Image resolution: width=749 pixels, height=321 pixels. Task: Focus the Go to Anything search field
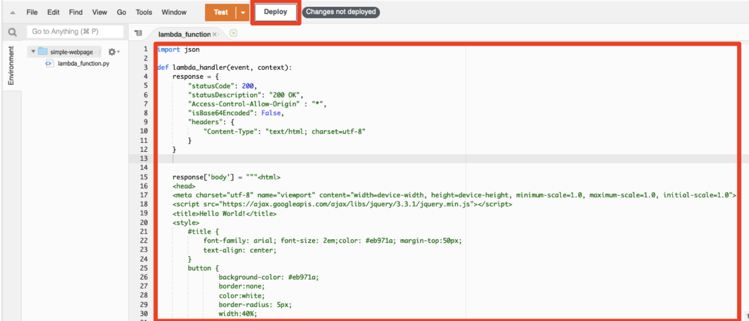click(x=75, y=31)
